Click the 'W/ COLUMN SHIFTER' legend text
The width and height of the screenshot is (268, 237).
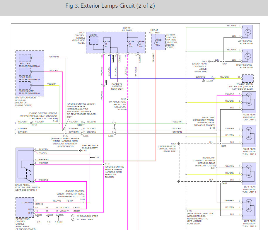point(87,216)
